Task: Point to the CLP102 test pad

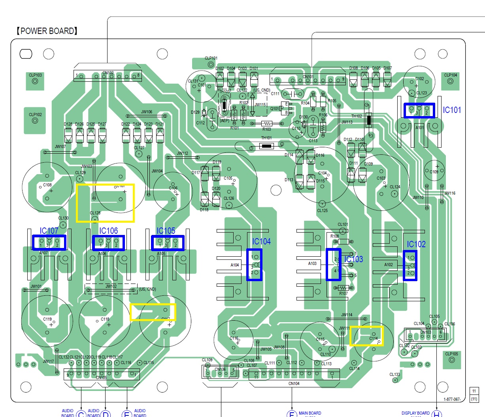Action: [35, 121]
